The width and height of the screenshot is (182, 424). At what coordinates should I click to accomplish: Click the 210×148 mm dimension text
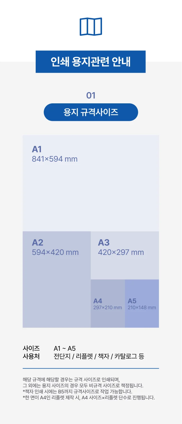click(x=142, y=308)
